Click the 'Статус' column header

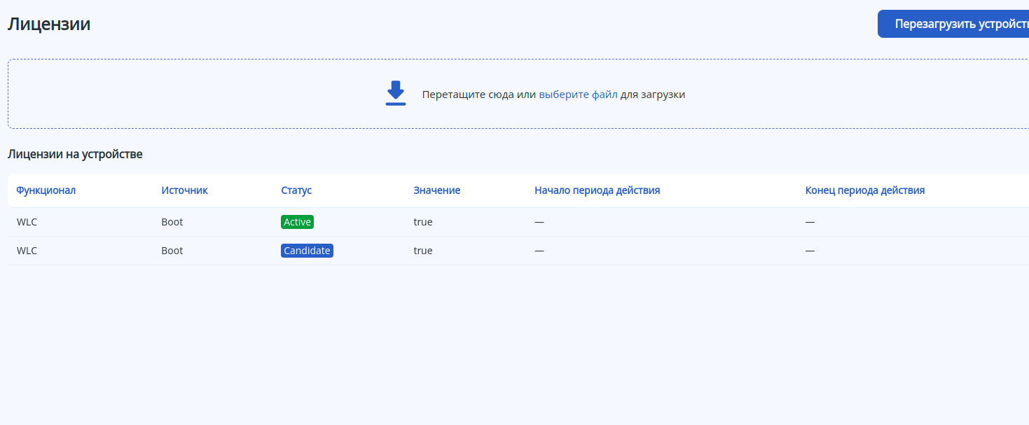pos(296,190)
